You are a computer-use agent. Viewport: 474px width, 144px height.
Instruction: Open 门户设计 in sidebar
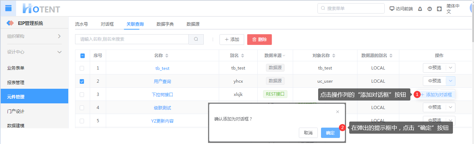point(34,111)
